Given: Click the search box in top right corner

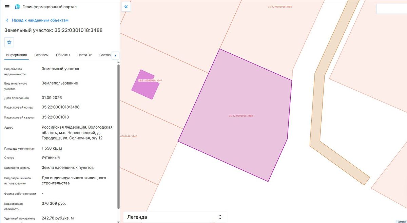Looking at the screenshot, I should point(391,9).
